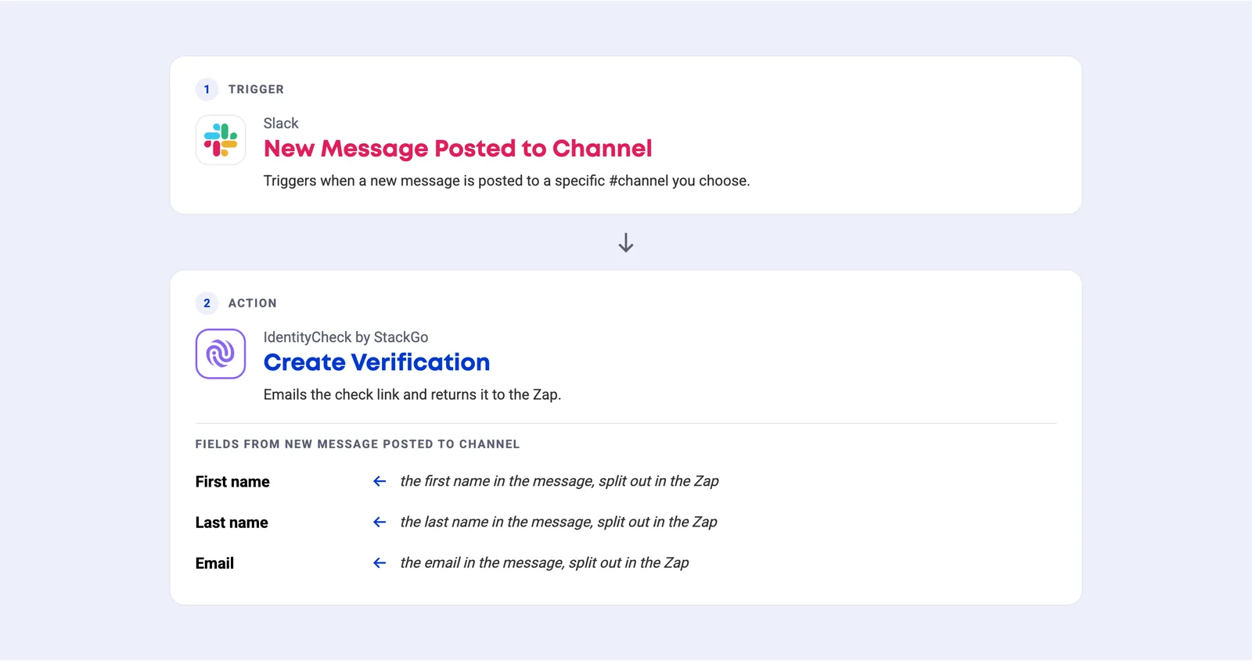
Task: Click 'the email in the message' mapping
Action: [545, 563]
